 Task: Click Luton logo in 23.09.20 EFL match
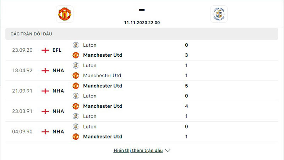tap(76, 45)
